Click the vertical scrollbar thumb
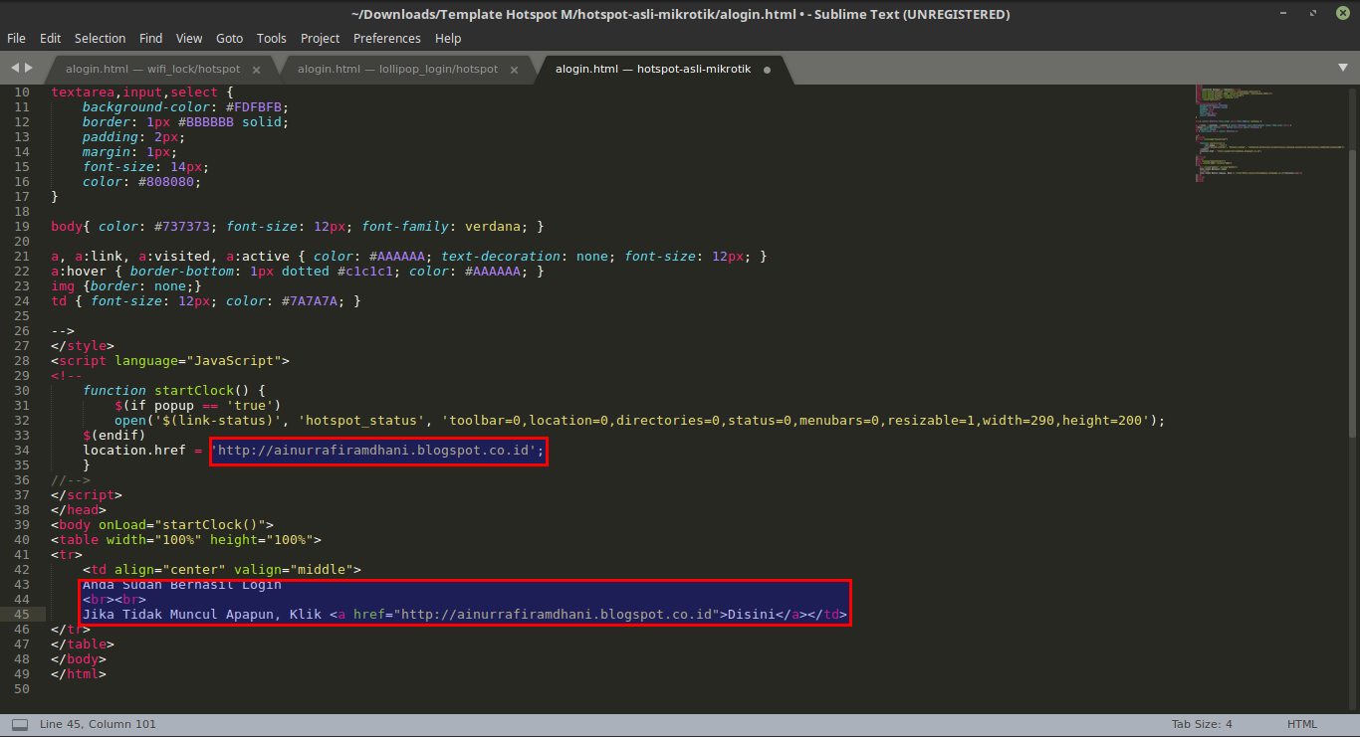 (x=1353, y=294)
